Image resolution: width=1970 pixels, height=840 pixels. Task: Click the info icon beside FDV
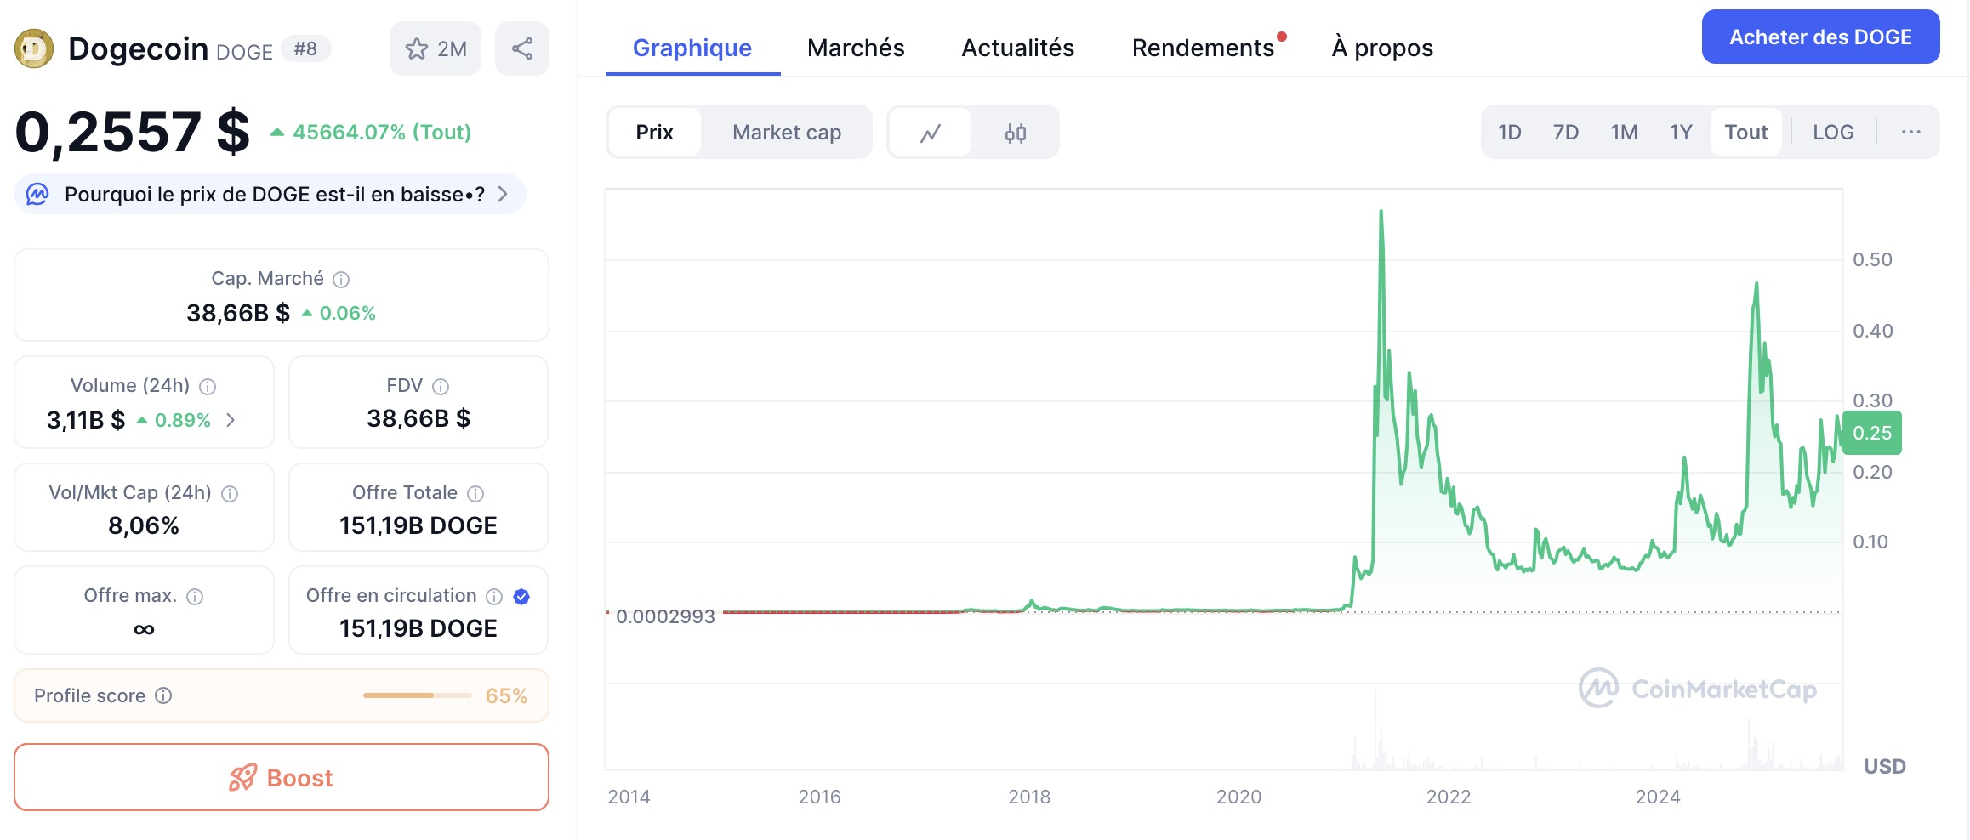[441, 387]
